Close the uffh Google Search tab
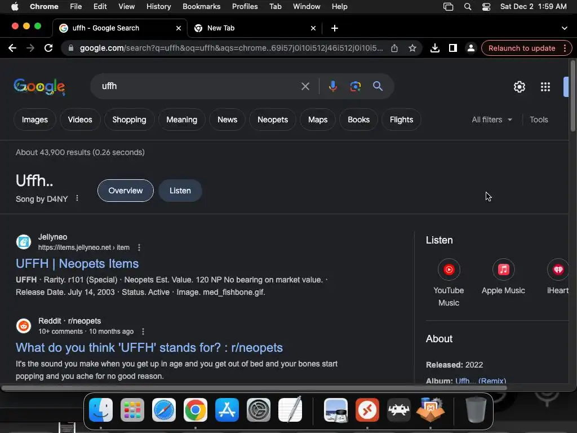The image size is (577, 433). coord(179,28)
